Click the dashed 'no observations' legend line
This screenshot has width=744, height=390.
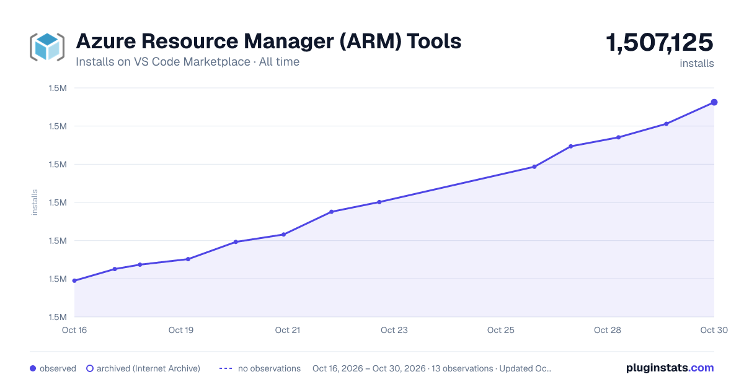pyautogui.click(x=225, y=368)
